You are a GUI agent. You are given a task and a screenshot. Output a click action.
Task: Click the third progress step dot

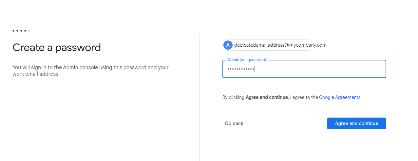tap(21, 31)
